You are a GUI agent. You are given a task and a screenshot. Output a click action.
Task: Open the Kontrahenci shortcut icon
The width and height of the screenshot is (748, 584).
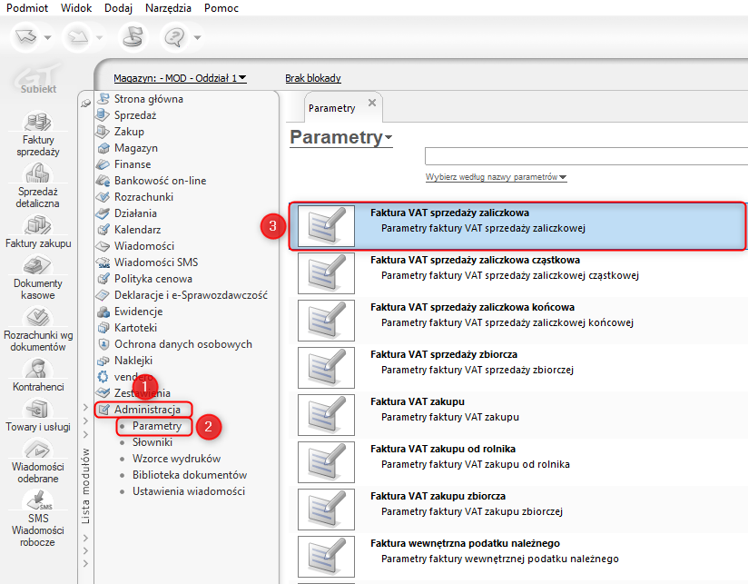38,368
